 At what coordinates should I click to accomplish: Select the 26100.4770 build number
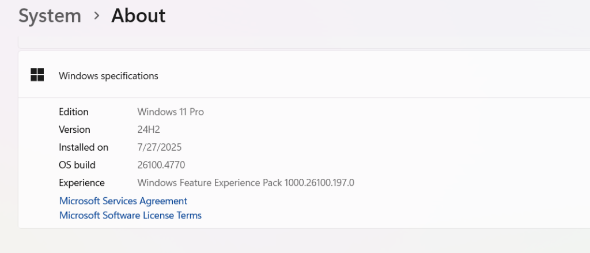coord(161,165)
